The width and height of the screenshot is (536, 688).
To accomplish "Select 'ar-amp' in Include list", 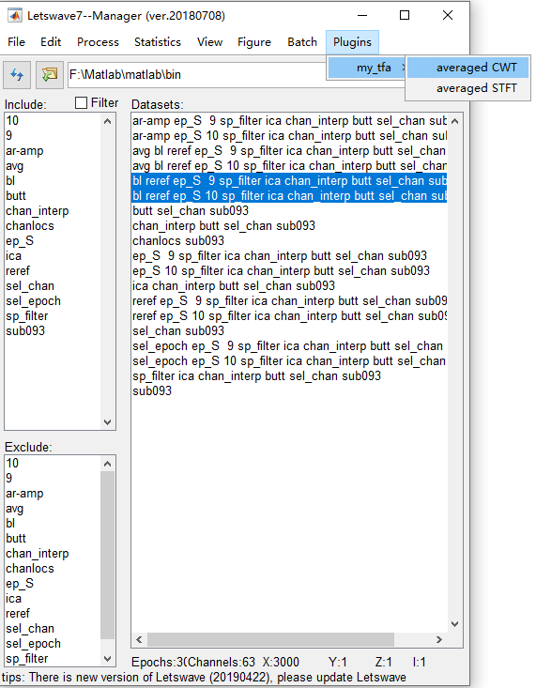I will point(53,150).
